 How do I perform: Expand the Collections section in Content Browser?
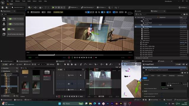tap(2, 96)
